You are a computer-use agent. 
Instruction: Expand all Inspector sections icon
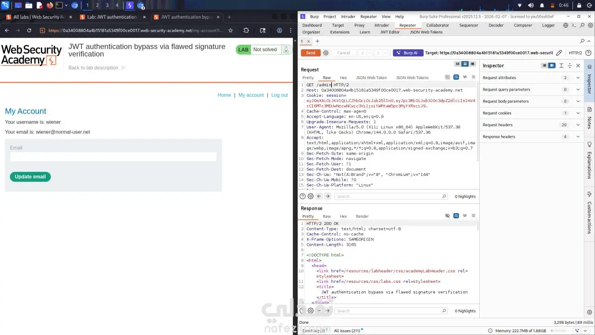pyautogui.click(x=562, y=66)
